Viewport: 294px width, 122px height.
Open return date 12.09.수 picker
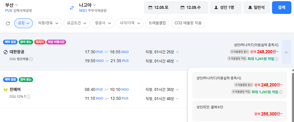pyautogui.click(x=192, y=7)
